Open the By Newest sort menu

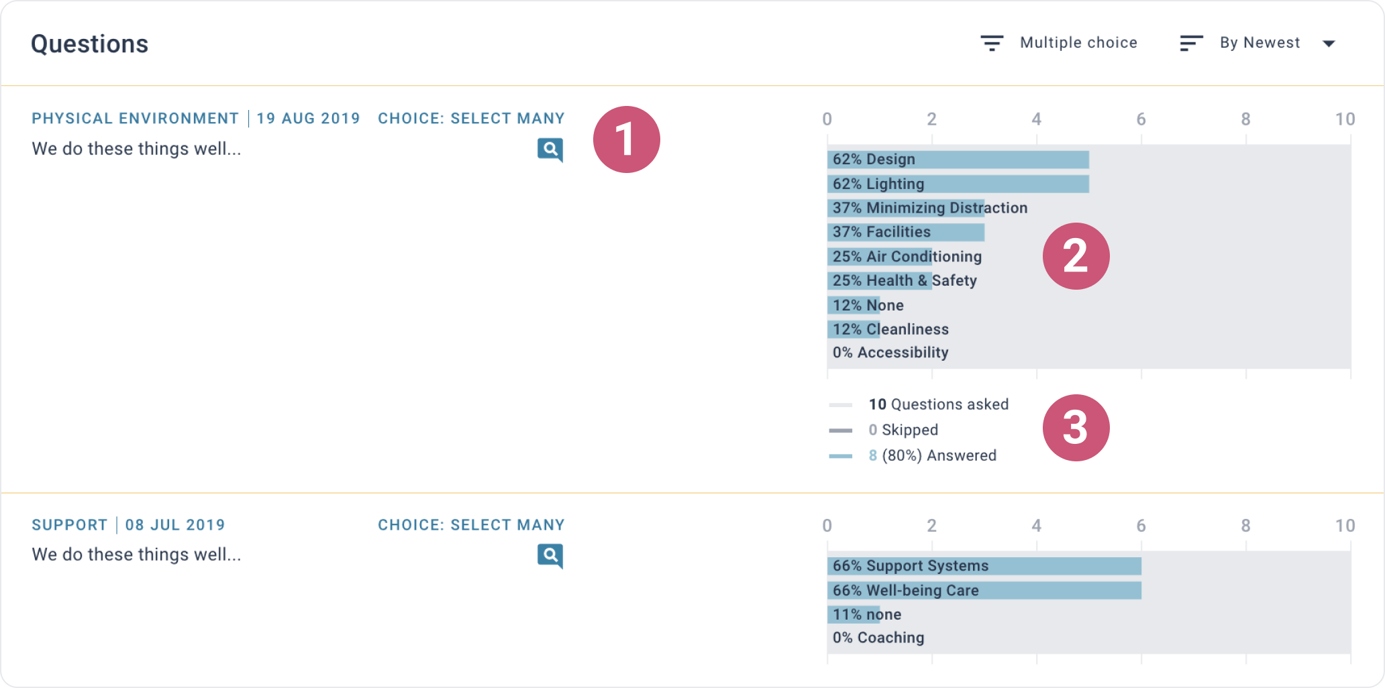click(1260, 43)
